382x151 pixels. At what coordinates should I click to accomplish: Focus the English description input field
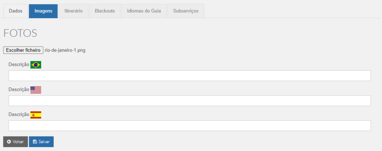pos(190,100)
